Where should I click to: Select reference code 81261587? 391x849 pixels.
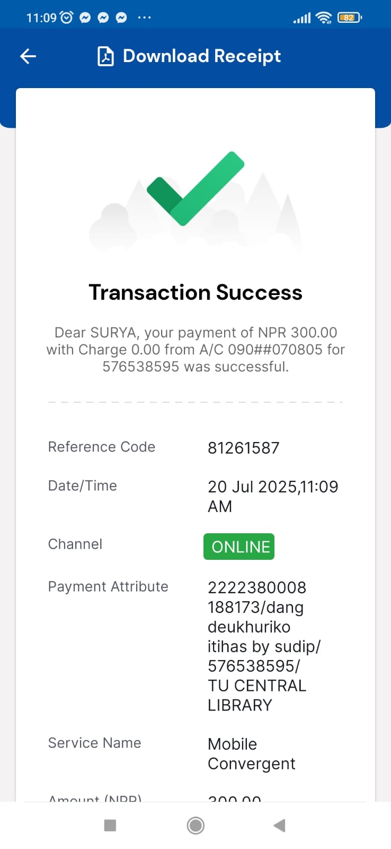pos(243,448)
